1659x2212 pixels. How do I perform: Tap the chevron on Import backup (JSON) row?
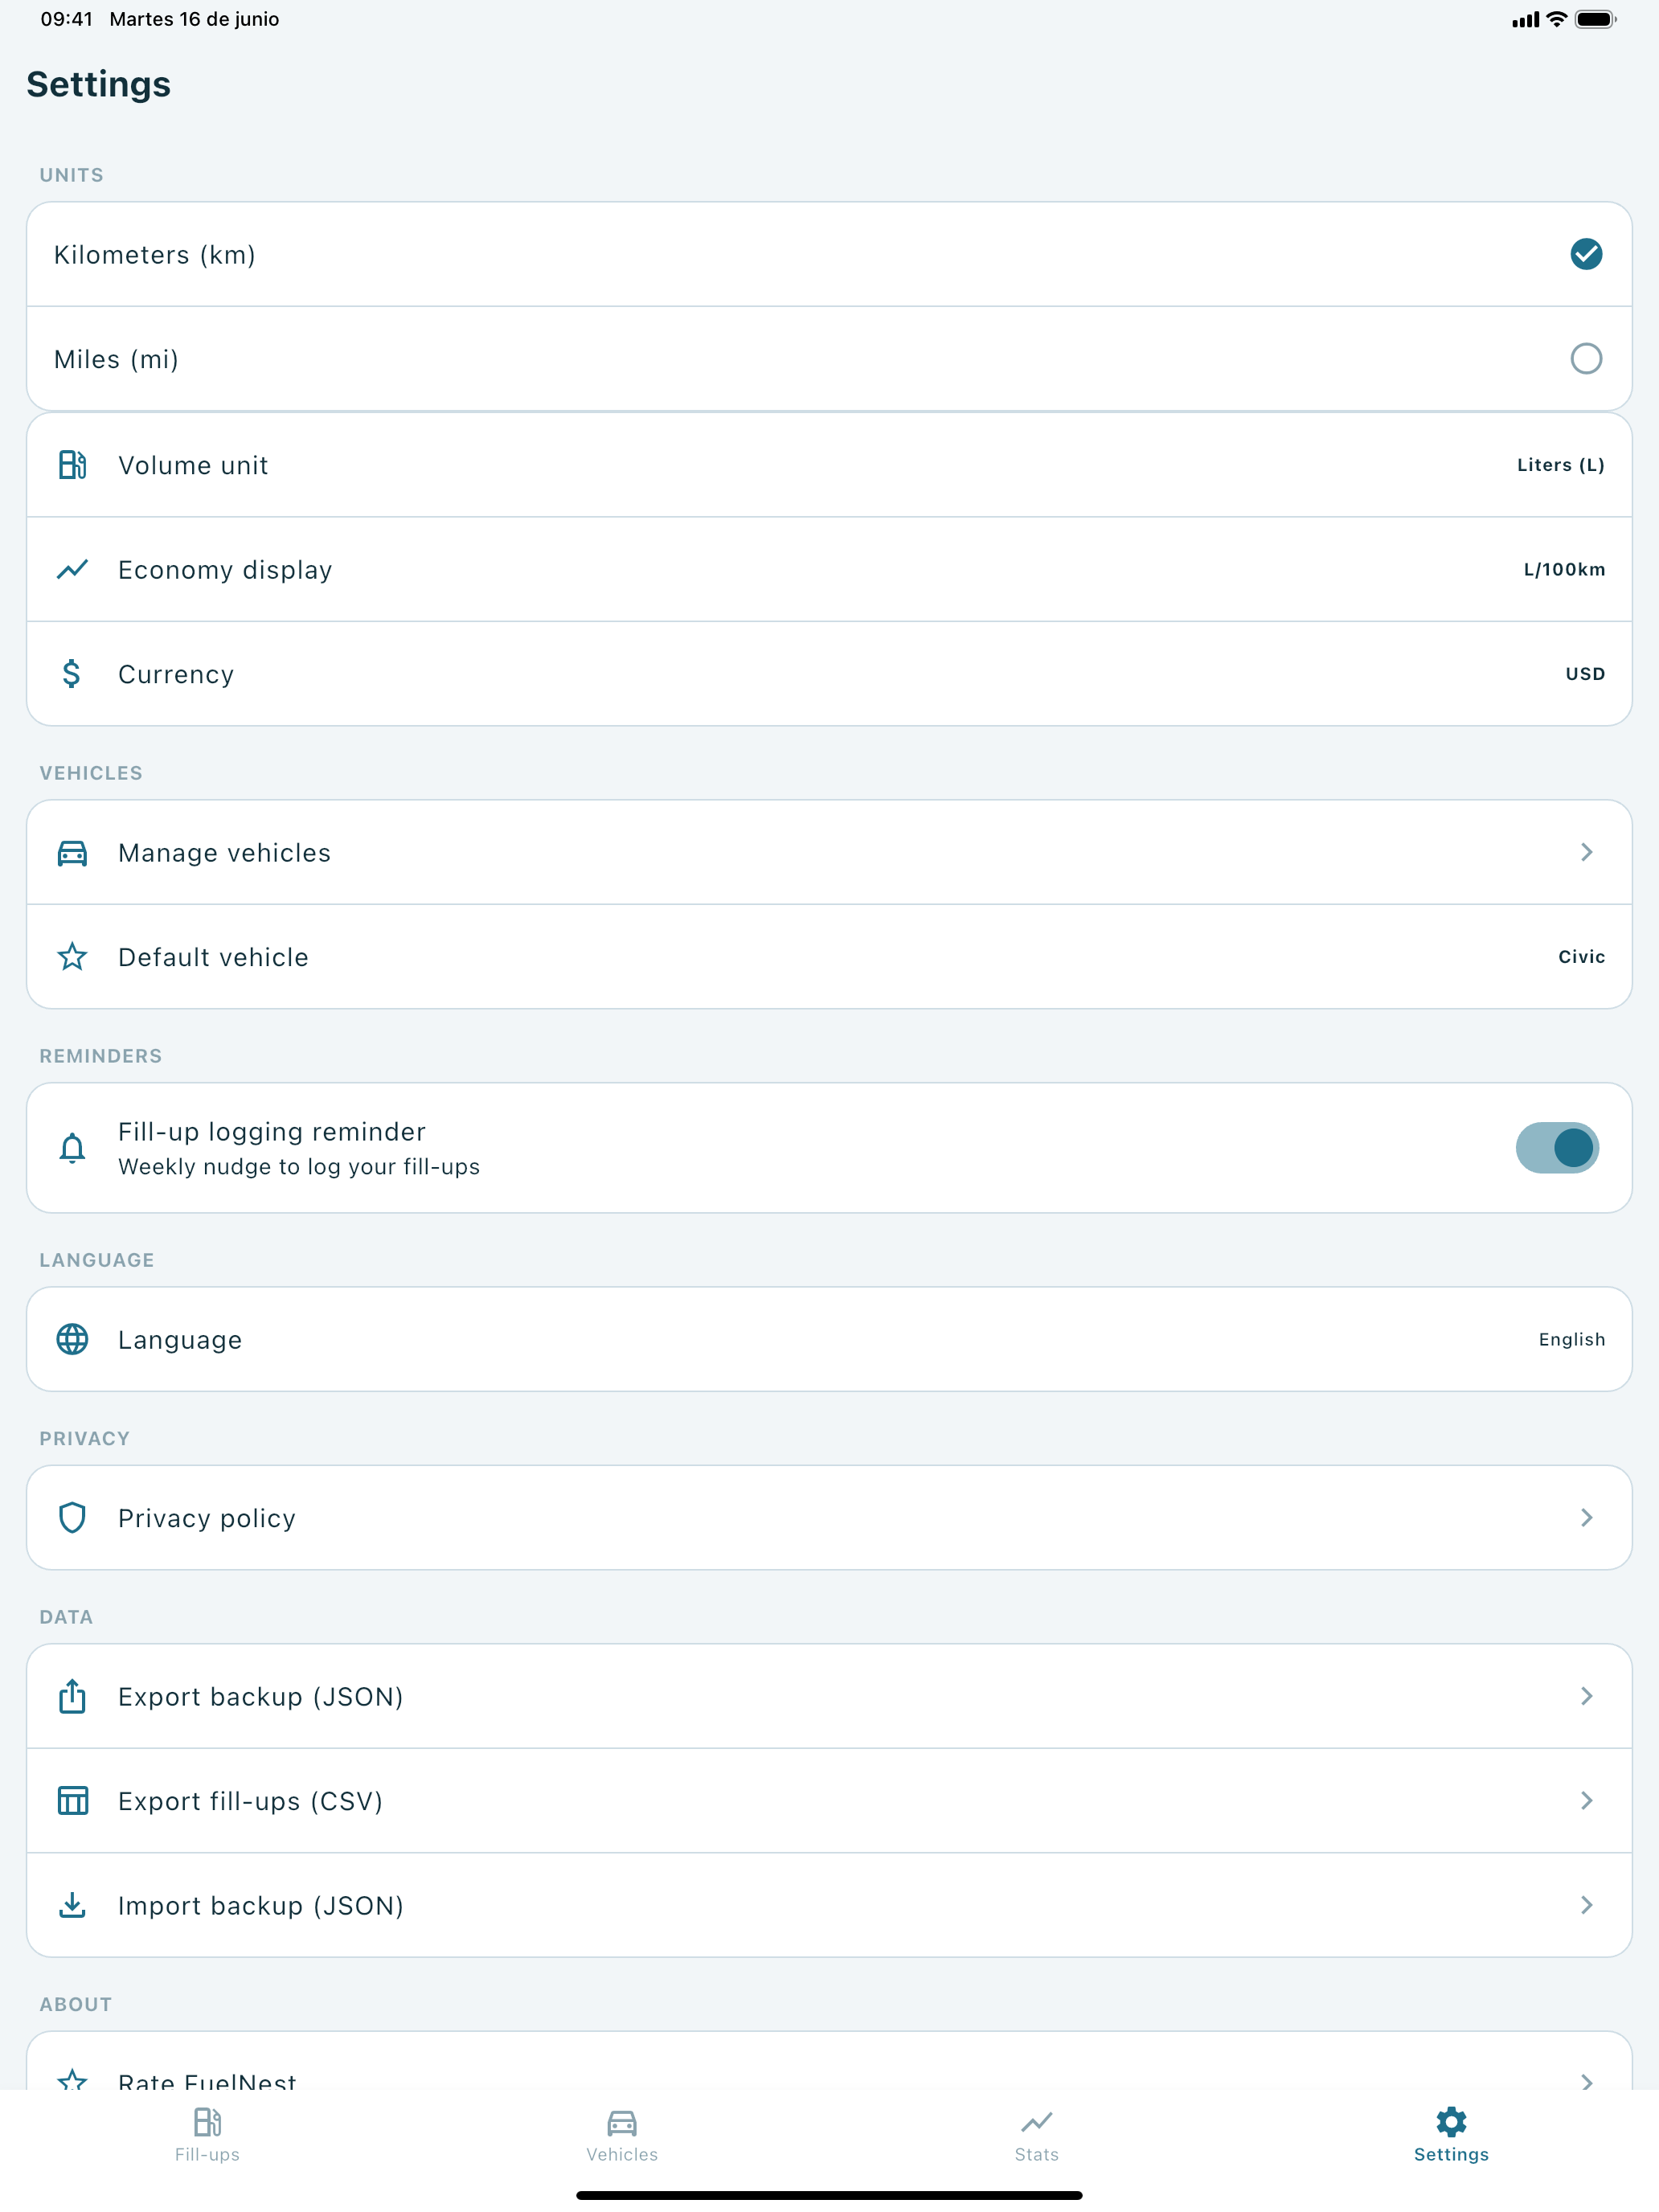click(1586, 1904)
